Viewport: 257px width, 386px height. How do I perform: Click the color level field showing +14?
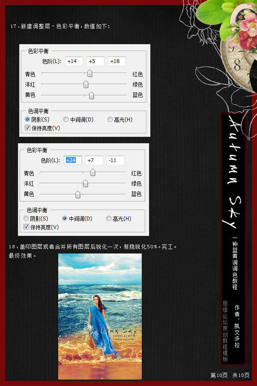pyautogui.click(x=74, y=61)
